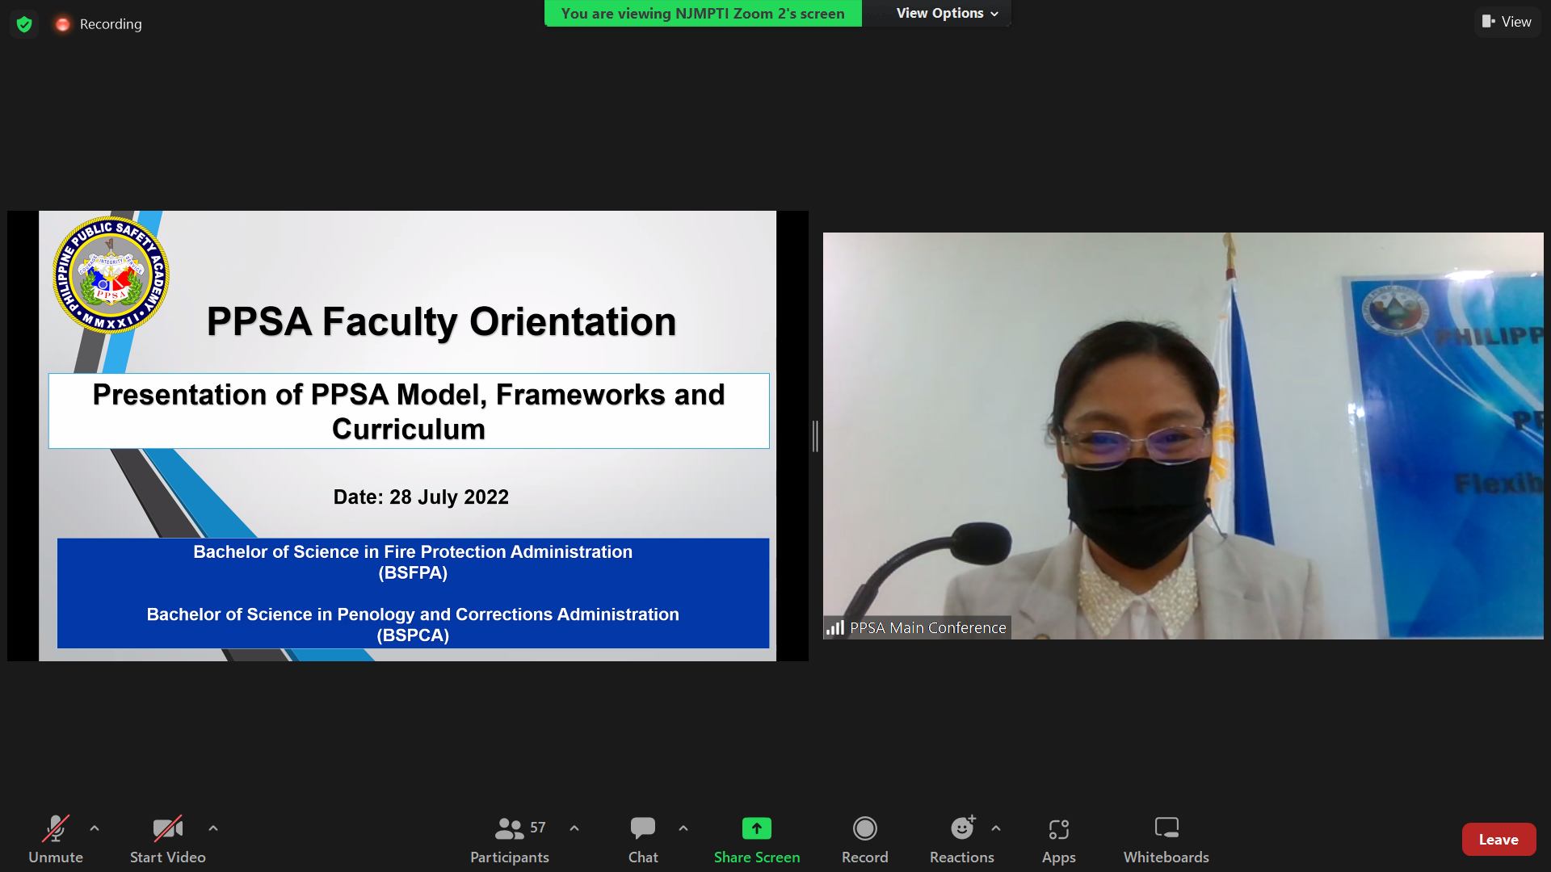Click the PPSA Main Conference name label
1551x872 pixels.
tap(927, 627)
